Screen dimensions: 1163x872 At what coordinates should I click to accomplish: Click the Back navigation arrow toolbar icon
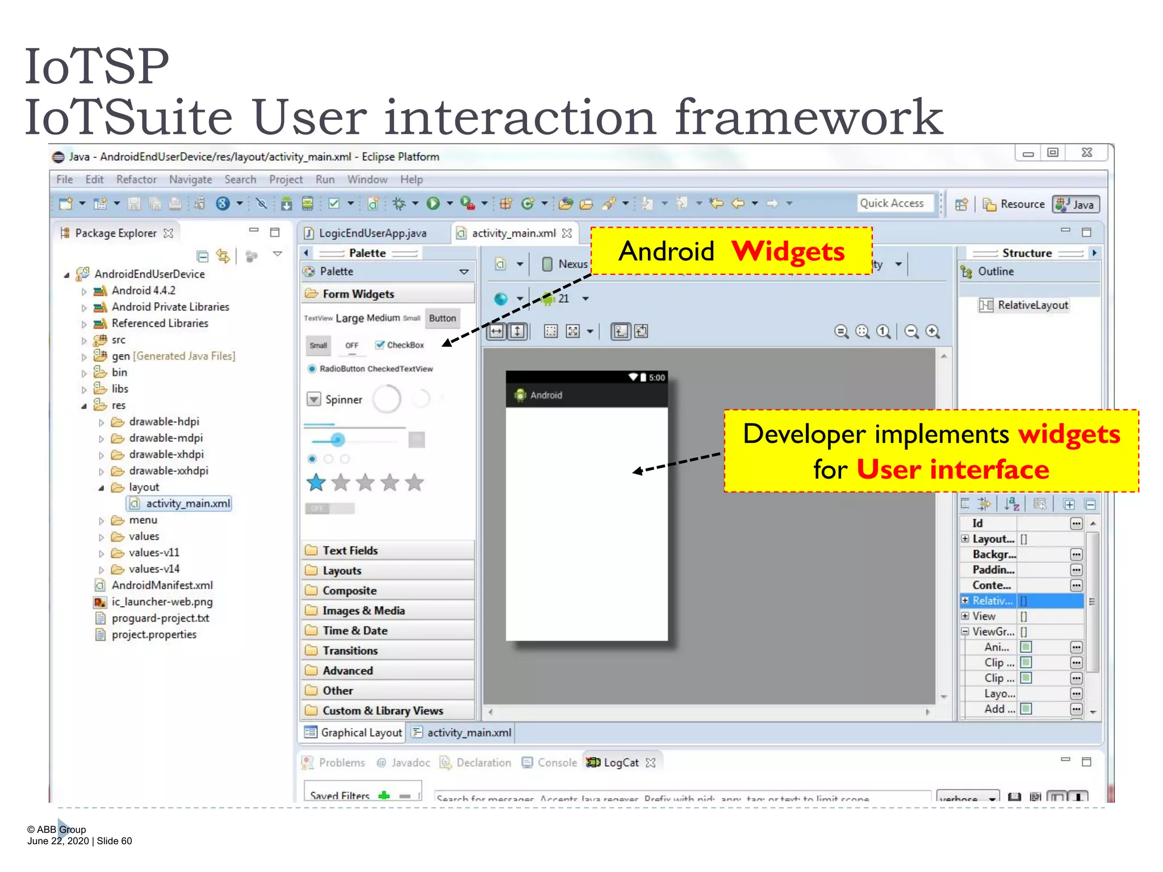coord(738,203)
